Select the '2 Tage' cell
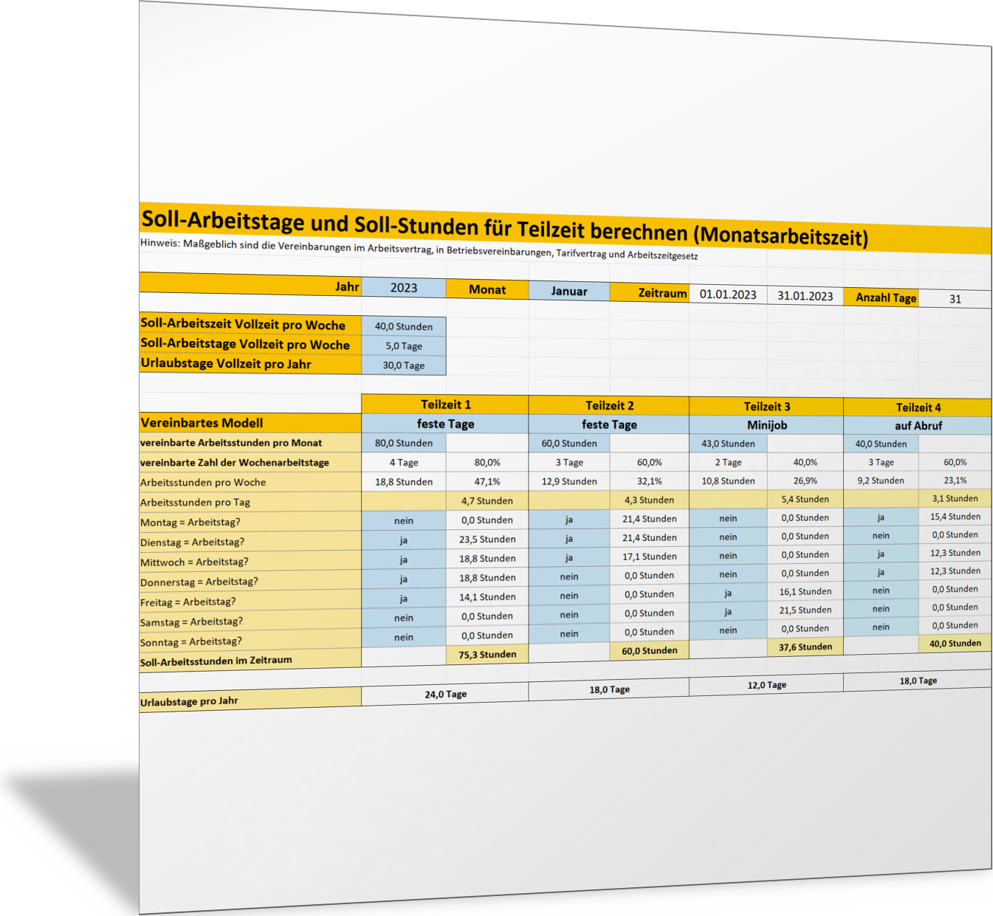Screen dimensions: 993x916 (x=728, y=462)
